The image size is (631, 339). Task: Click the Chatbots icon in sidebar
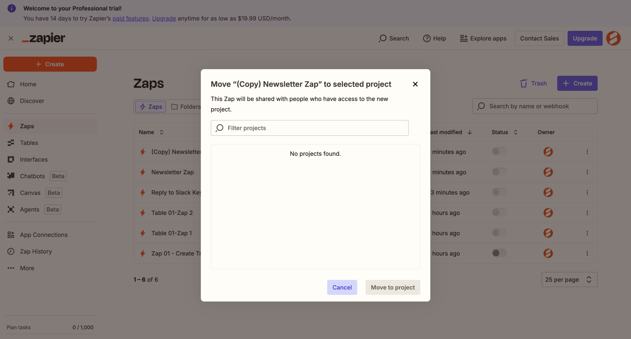pyautogui.click(x=11, y=176)
